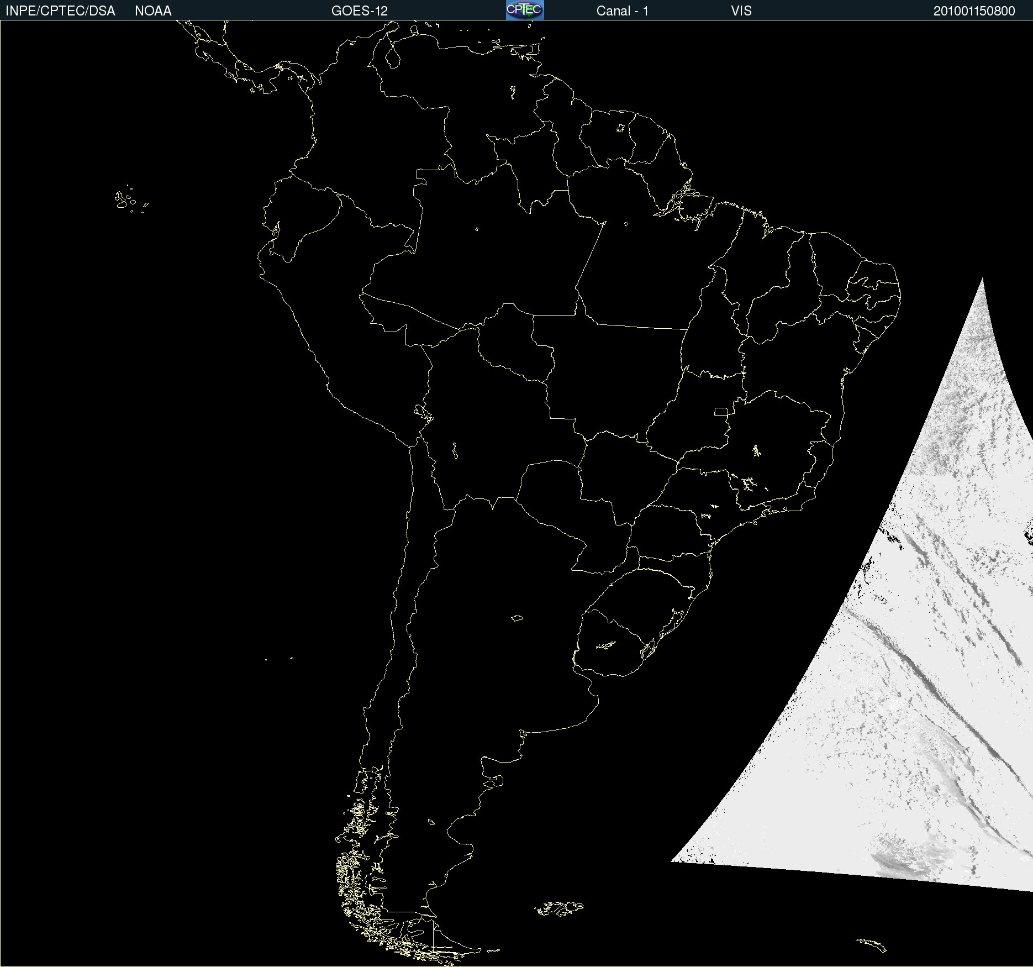Select the INPE/CPTEC/DSA header label
This screenshot has width=1033, height=967.
tap(60, 11)
